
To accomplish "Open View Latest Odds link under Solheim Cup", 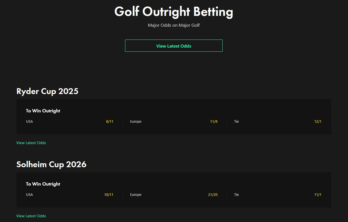I will click(x=31, y=216).
